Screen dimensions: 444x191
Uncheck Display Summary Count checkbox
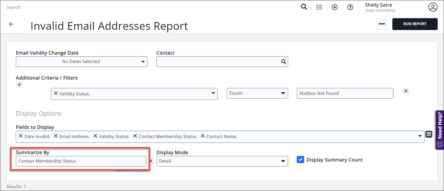pos(300,160)
